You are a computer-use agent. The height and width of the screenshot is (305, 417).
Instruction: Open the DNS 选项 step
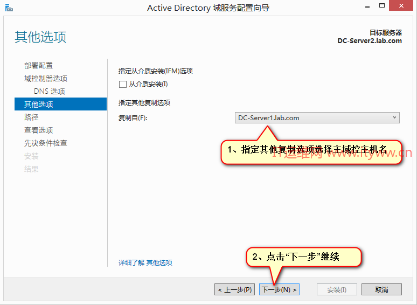click(50, 91)
